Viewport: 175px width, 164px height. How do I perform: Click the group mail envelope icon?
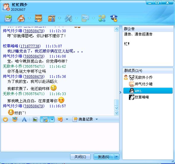pos(8,18)
